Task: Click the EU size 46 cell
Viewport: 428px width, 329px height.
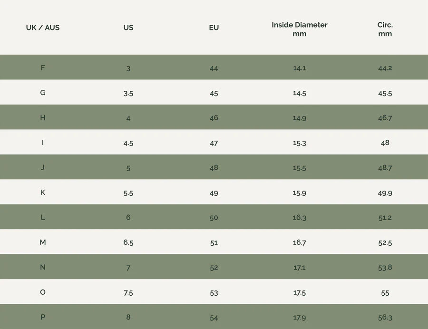Action: tap(214, 118)
